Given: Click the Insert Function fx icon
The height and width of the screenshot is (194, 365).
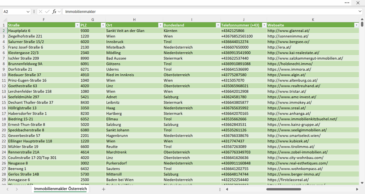Looking at the screenshot, I should click(54, 12).
